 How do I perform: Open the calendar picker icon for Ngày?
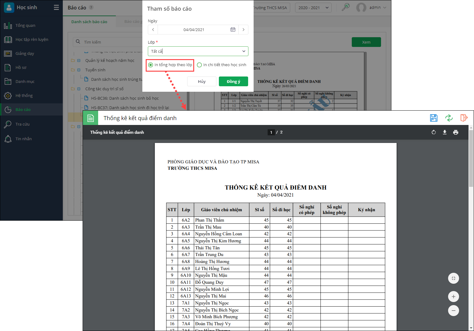tap(233, 30)
